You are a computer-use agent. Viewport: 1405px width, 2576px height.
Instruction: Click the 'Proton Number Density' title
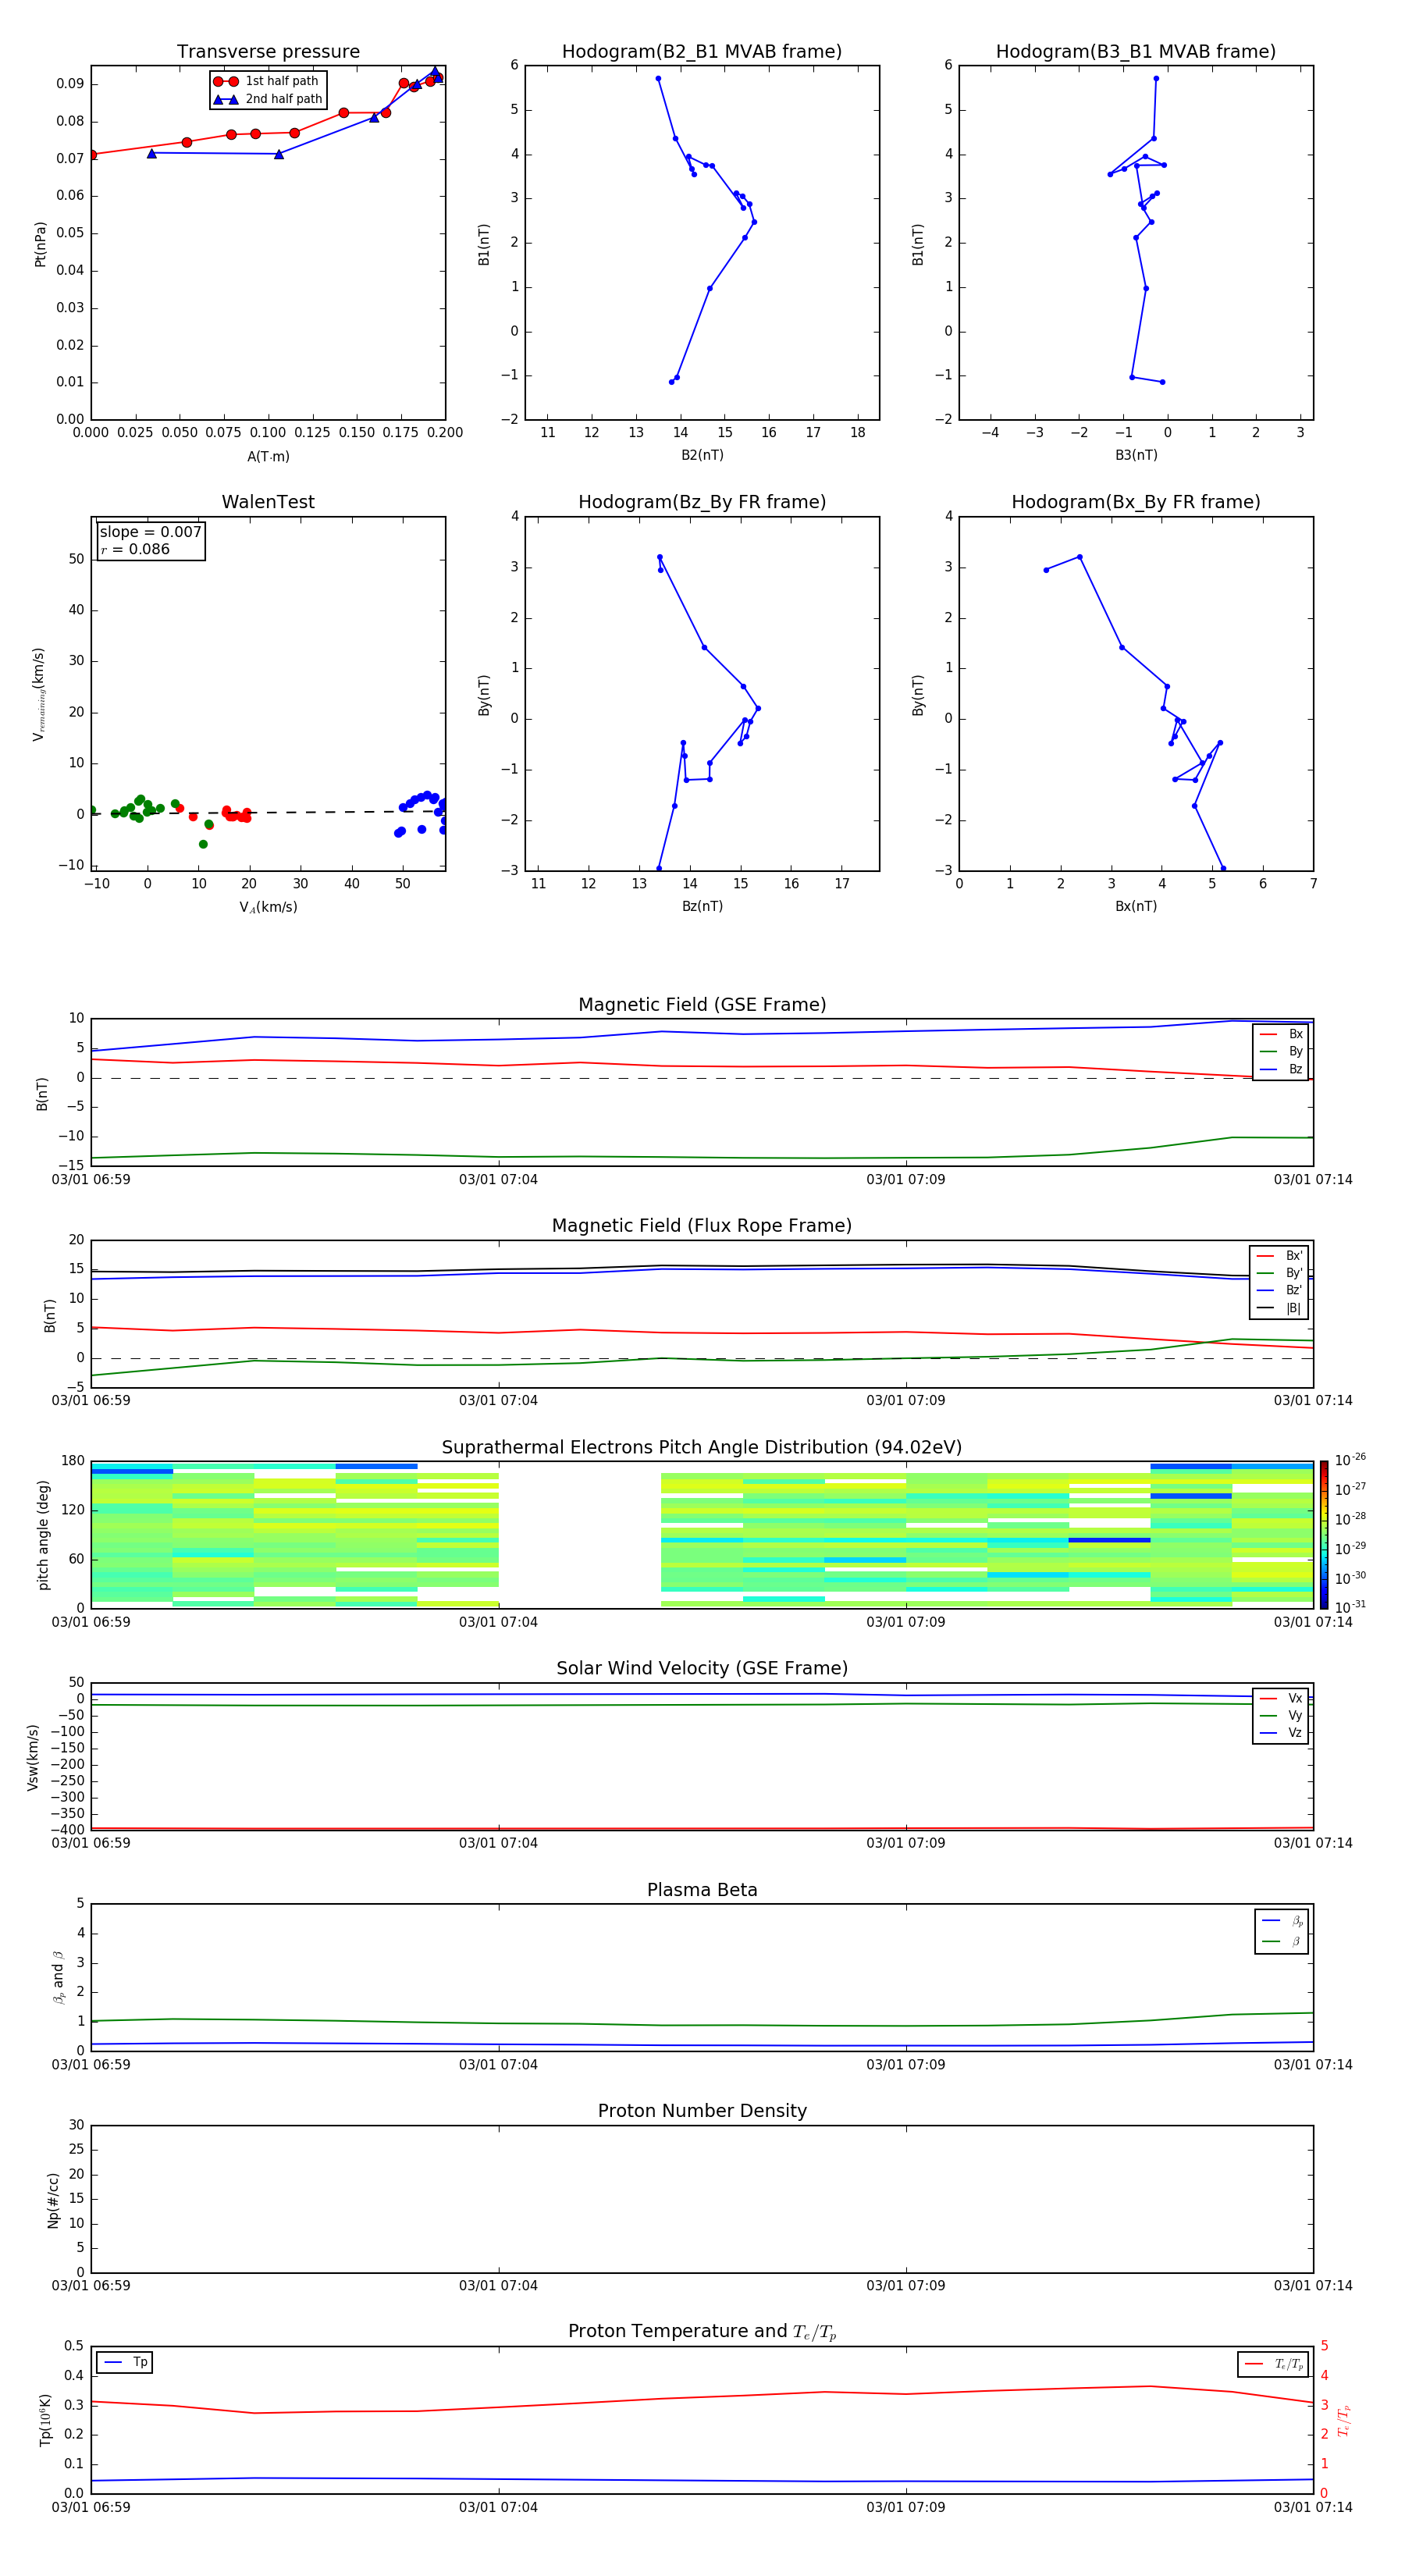(x=702, y=2111)
